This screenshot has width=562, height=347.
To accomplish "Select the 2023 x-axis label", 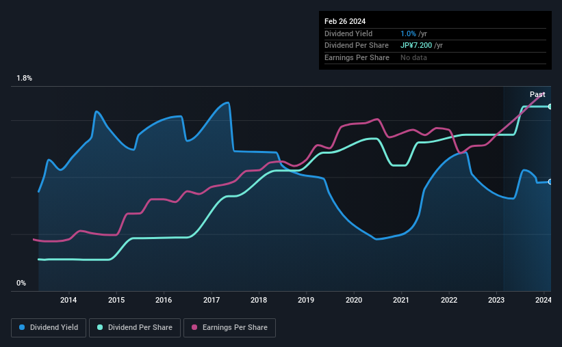I will [496, 300].
